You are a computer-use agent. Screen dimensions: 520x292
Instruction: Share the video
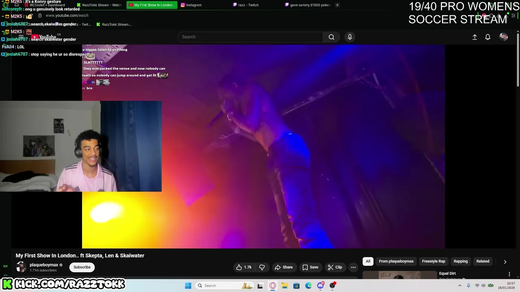(284, 267)
